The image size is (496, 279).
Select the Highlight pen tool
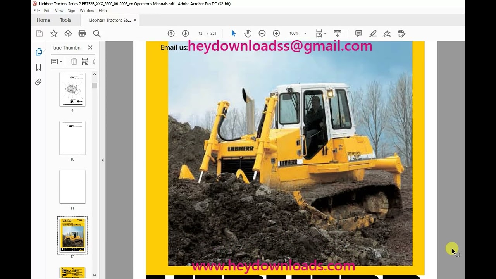[373, 34]
